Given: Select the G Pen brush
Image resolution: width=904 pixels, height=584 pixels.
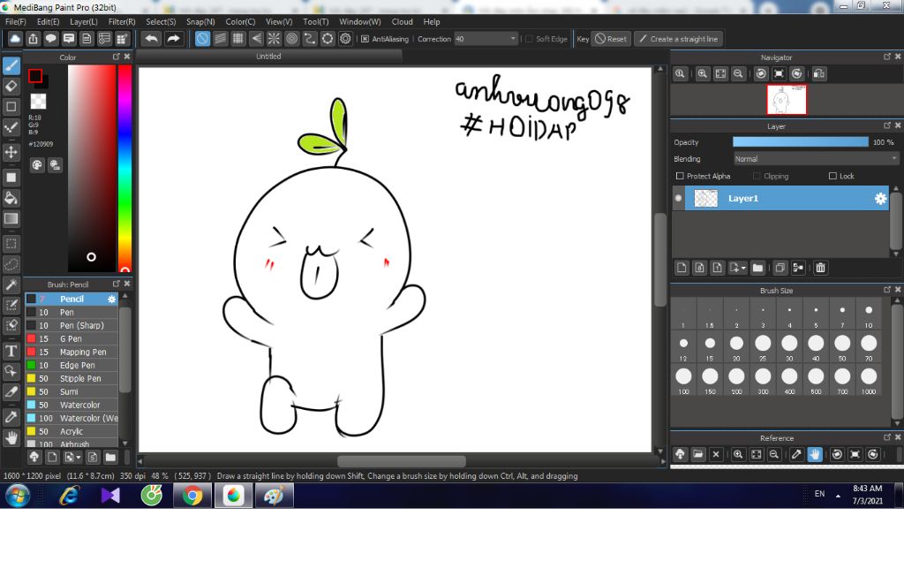Looking at the screenshot, I should (x=72, y=338).
